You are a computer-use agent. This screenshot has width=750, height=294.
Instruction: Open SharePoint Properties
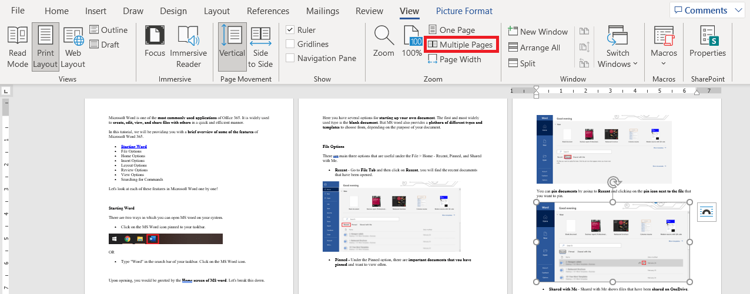click(x=708, y=42)
